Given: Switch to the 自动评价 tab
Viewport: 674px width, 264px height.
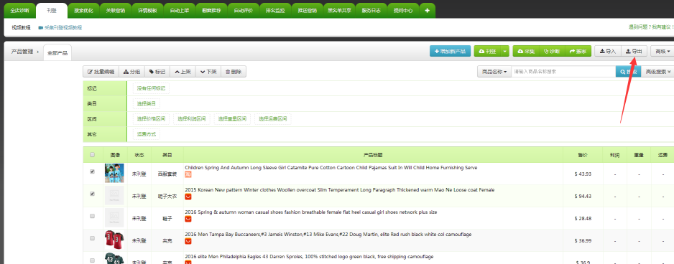Looking at the screenshot, I should pyautogui.click(x=243, y=10).
